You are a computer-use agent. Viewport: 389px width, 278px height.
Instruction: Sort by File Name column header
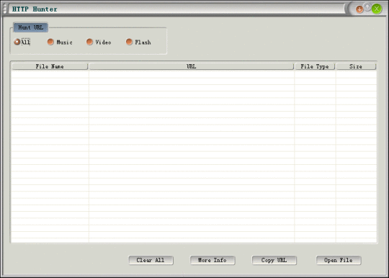[50, 66]
